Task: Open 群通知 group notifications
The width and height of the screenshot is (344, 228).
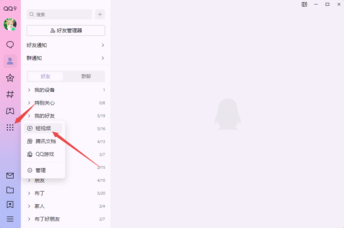Action: [x=66, y=58]
